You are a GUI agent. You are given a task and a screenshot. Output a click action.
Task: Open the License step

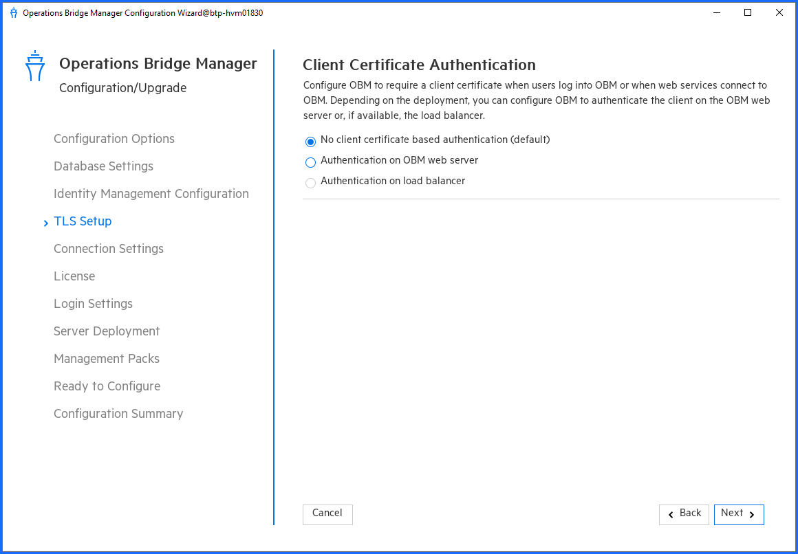pos(74,276)
